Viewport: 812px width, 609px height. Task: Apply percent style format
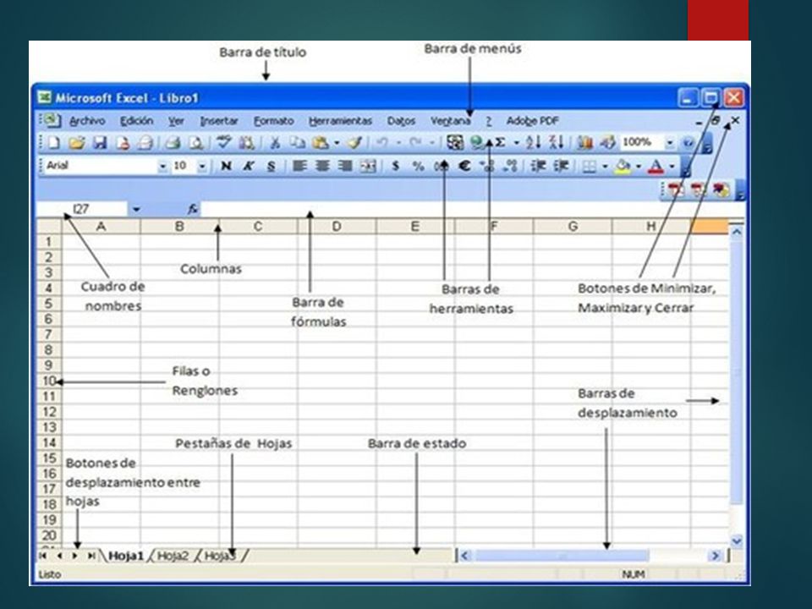[x=418, y=166]
